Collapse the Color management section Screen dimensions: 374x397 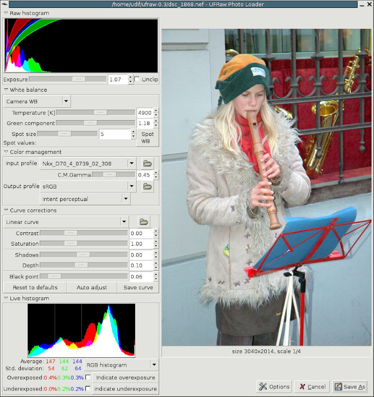click(6, 152)
